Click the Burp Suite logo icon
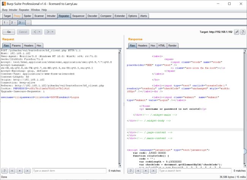Screen dimensions: 247x180 (4, 4)
